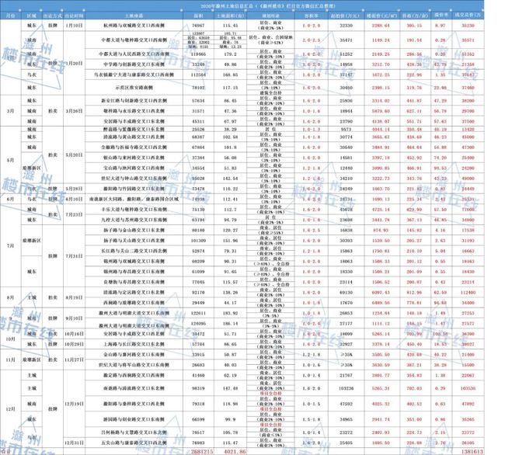Viewport: 505px width, 455px height.
Task: Click the area cell '101309'
Action: click(x=198, y=241)
